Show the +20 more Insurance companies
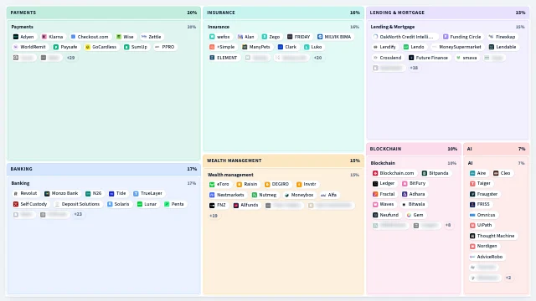The width and height of the screenshot is (536, 301). click(x=318, y=58)
